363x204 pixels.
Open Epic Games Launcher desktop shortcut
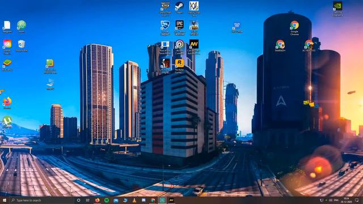pyautogui.click(x=179, y=28)
